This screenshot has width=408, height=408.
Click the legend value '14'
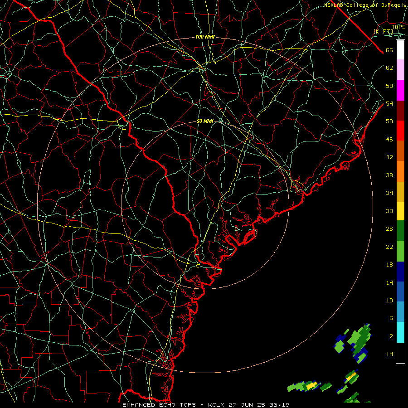click(389, 282)
